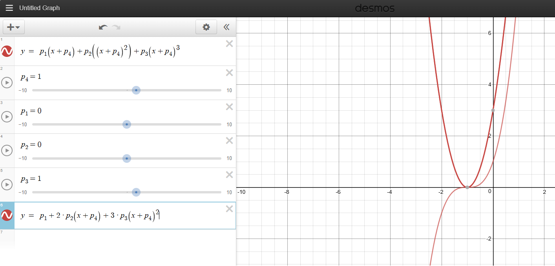
Task: Hide the first expression's graph
Action: point(7,51)
